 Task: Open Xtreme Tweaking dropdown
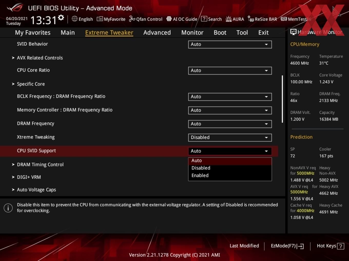click(x=230, y=137)
